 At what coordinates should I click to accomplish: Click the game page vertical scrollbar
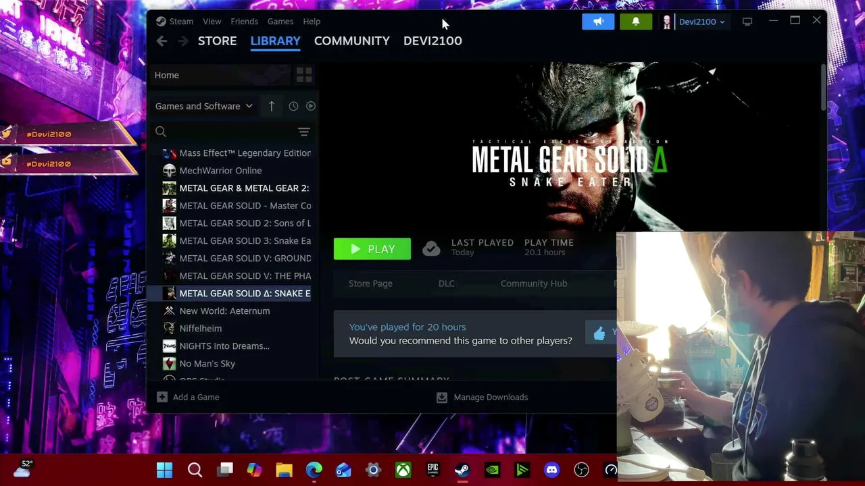coord(823,86)
